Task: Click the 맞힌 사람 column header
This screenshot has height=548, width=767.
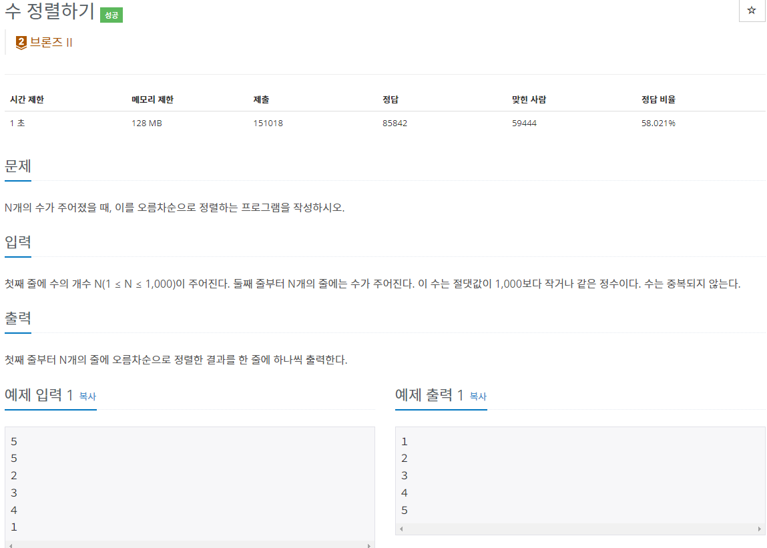Action: tap(529, 99)
